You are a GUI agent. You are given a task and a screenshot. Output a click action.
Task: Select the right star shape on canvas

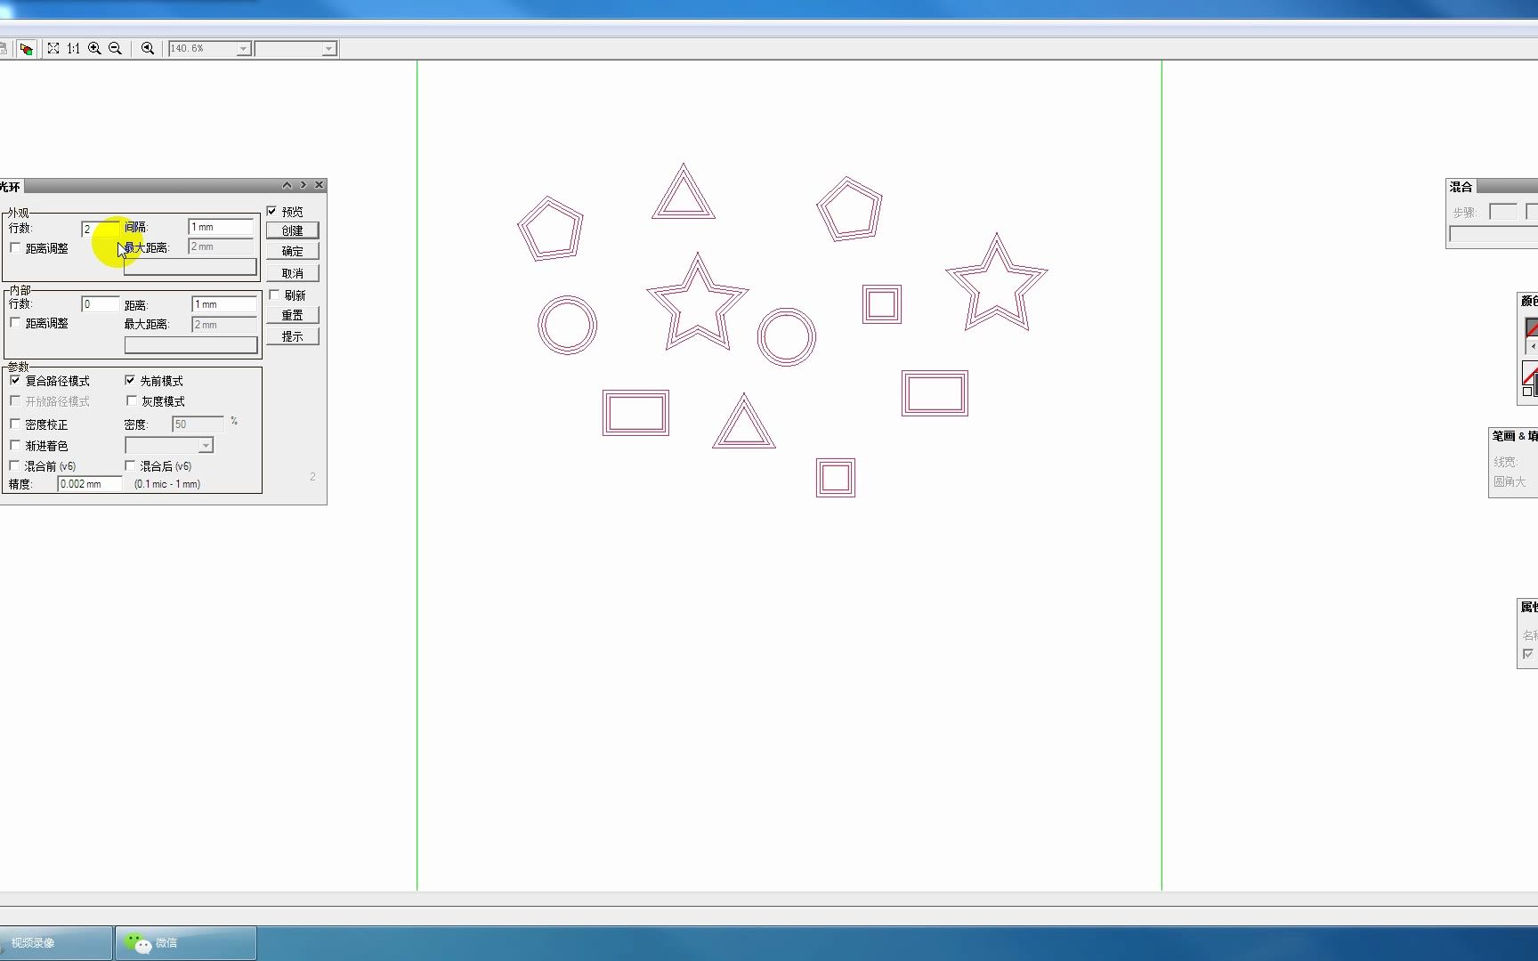[997, 282]
